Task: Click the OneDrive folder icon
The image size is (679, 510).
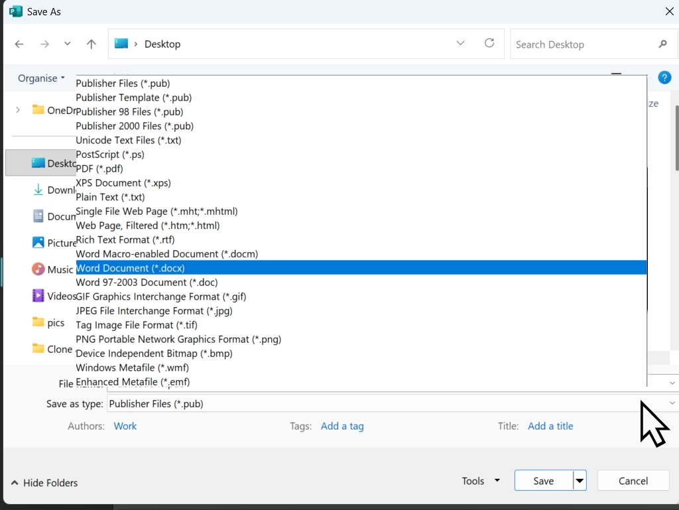Action: [x=38, y=109]
